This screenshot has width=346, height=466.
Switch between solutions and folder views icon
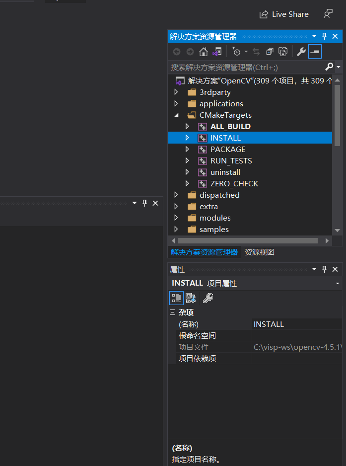click(217, 52)
